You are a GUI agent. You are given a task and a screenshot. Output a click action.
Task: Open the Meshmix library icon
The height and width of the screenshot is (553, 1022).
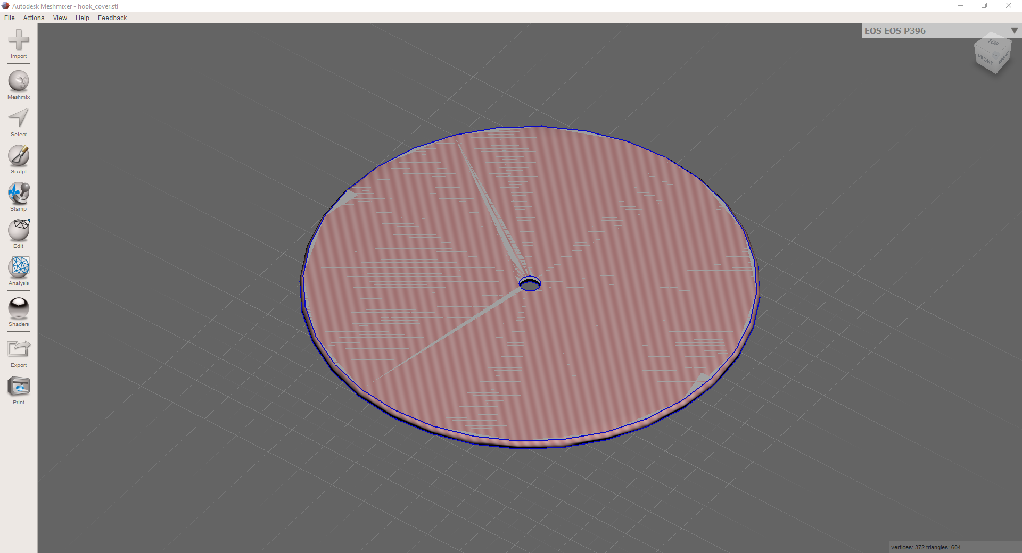pyautogui.click(x=19, y=82)
